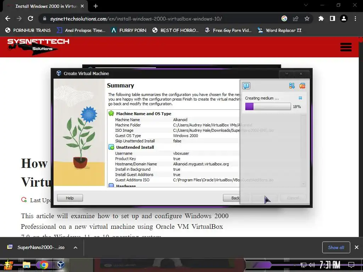Viewport: 363px width, 272px height.
Task: Open a new tab with the plus button
Action: (96, 6)
